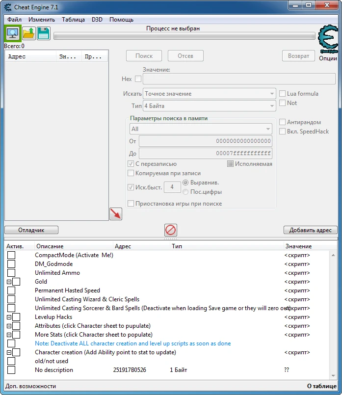Collapse Character creation group expander
Viewport: 342px width, 395px height.
pos(9,352)
